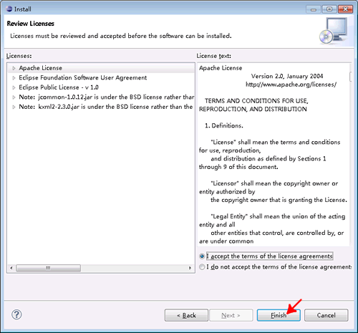
Task: Click the Eclipse icon in title bar
Action: pyautogui.click(x=9, y=9)
